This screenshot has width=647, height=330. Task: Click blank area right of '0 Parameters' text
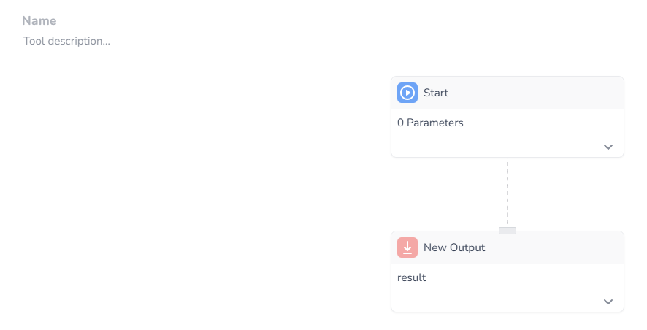[540, 123]
